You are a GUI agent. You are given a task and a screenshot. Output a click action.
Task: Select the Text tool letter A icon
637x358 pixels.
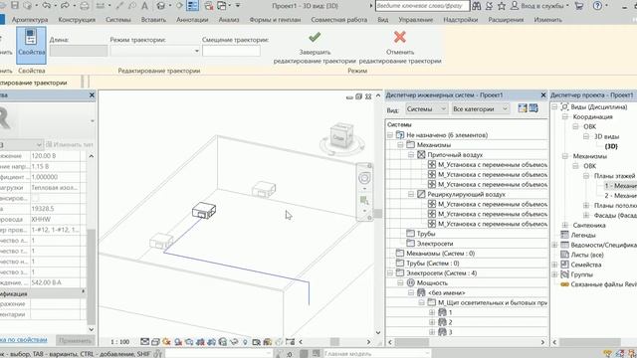click(144, 6)
